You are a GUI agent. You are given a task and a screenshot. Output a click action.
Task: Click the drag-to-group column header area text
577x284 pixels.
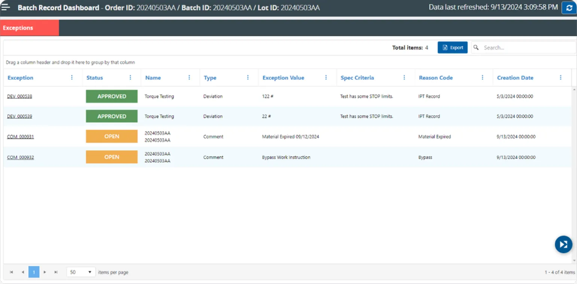coord(70,62)
